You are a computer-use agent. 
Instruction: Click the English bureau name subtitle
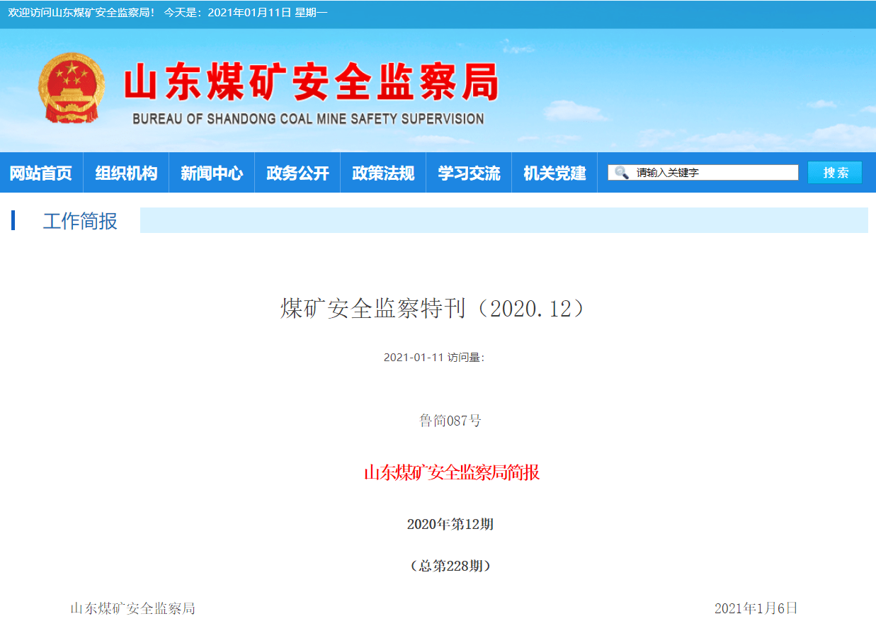pos(308,119)
